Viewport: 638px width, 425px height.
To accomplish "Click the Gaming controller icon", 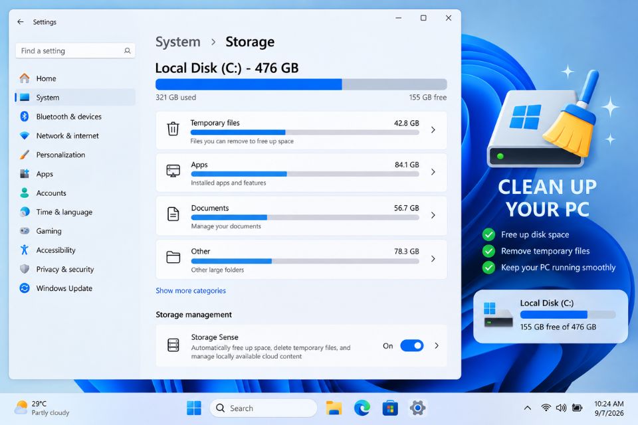I will click(x=25, y=230).
